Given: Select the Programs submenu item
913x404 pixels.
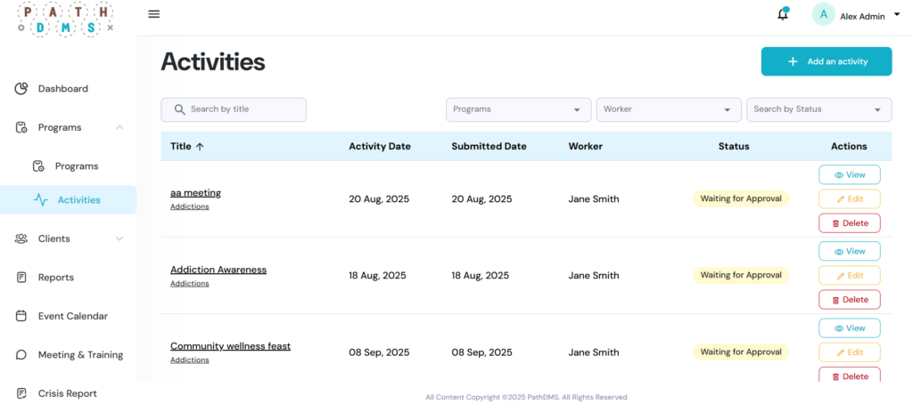Looking at the screenshot, I should pyautogui.click(x=76, y=166).
